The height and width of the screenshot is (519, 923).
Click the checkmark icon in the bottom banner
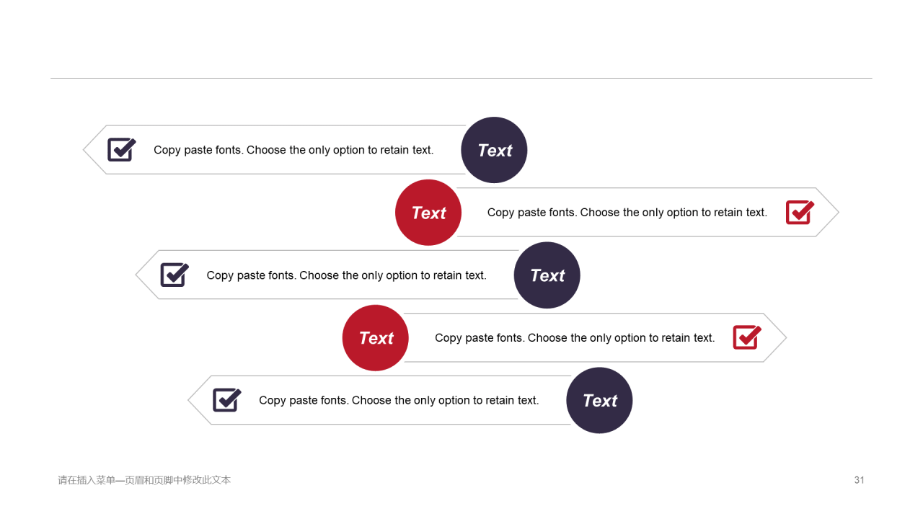coord(226,400)
